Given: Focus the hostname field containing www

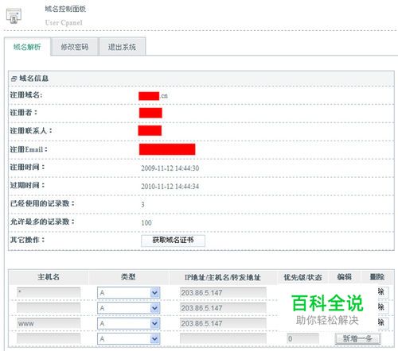Looking at the screenshot, I should [x=49, y=323].
